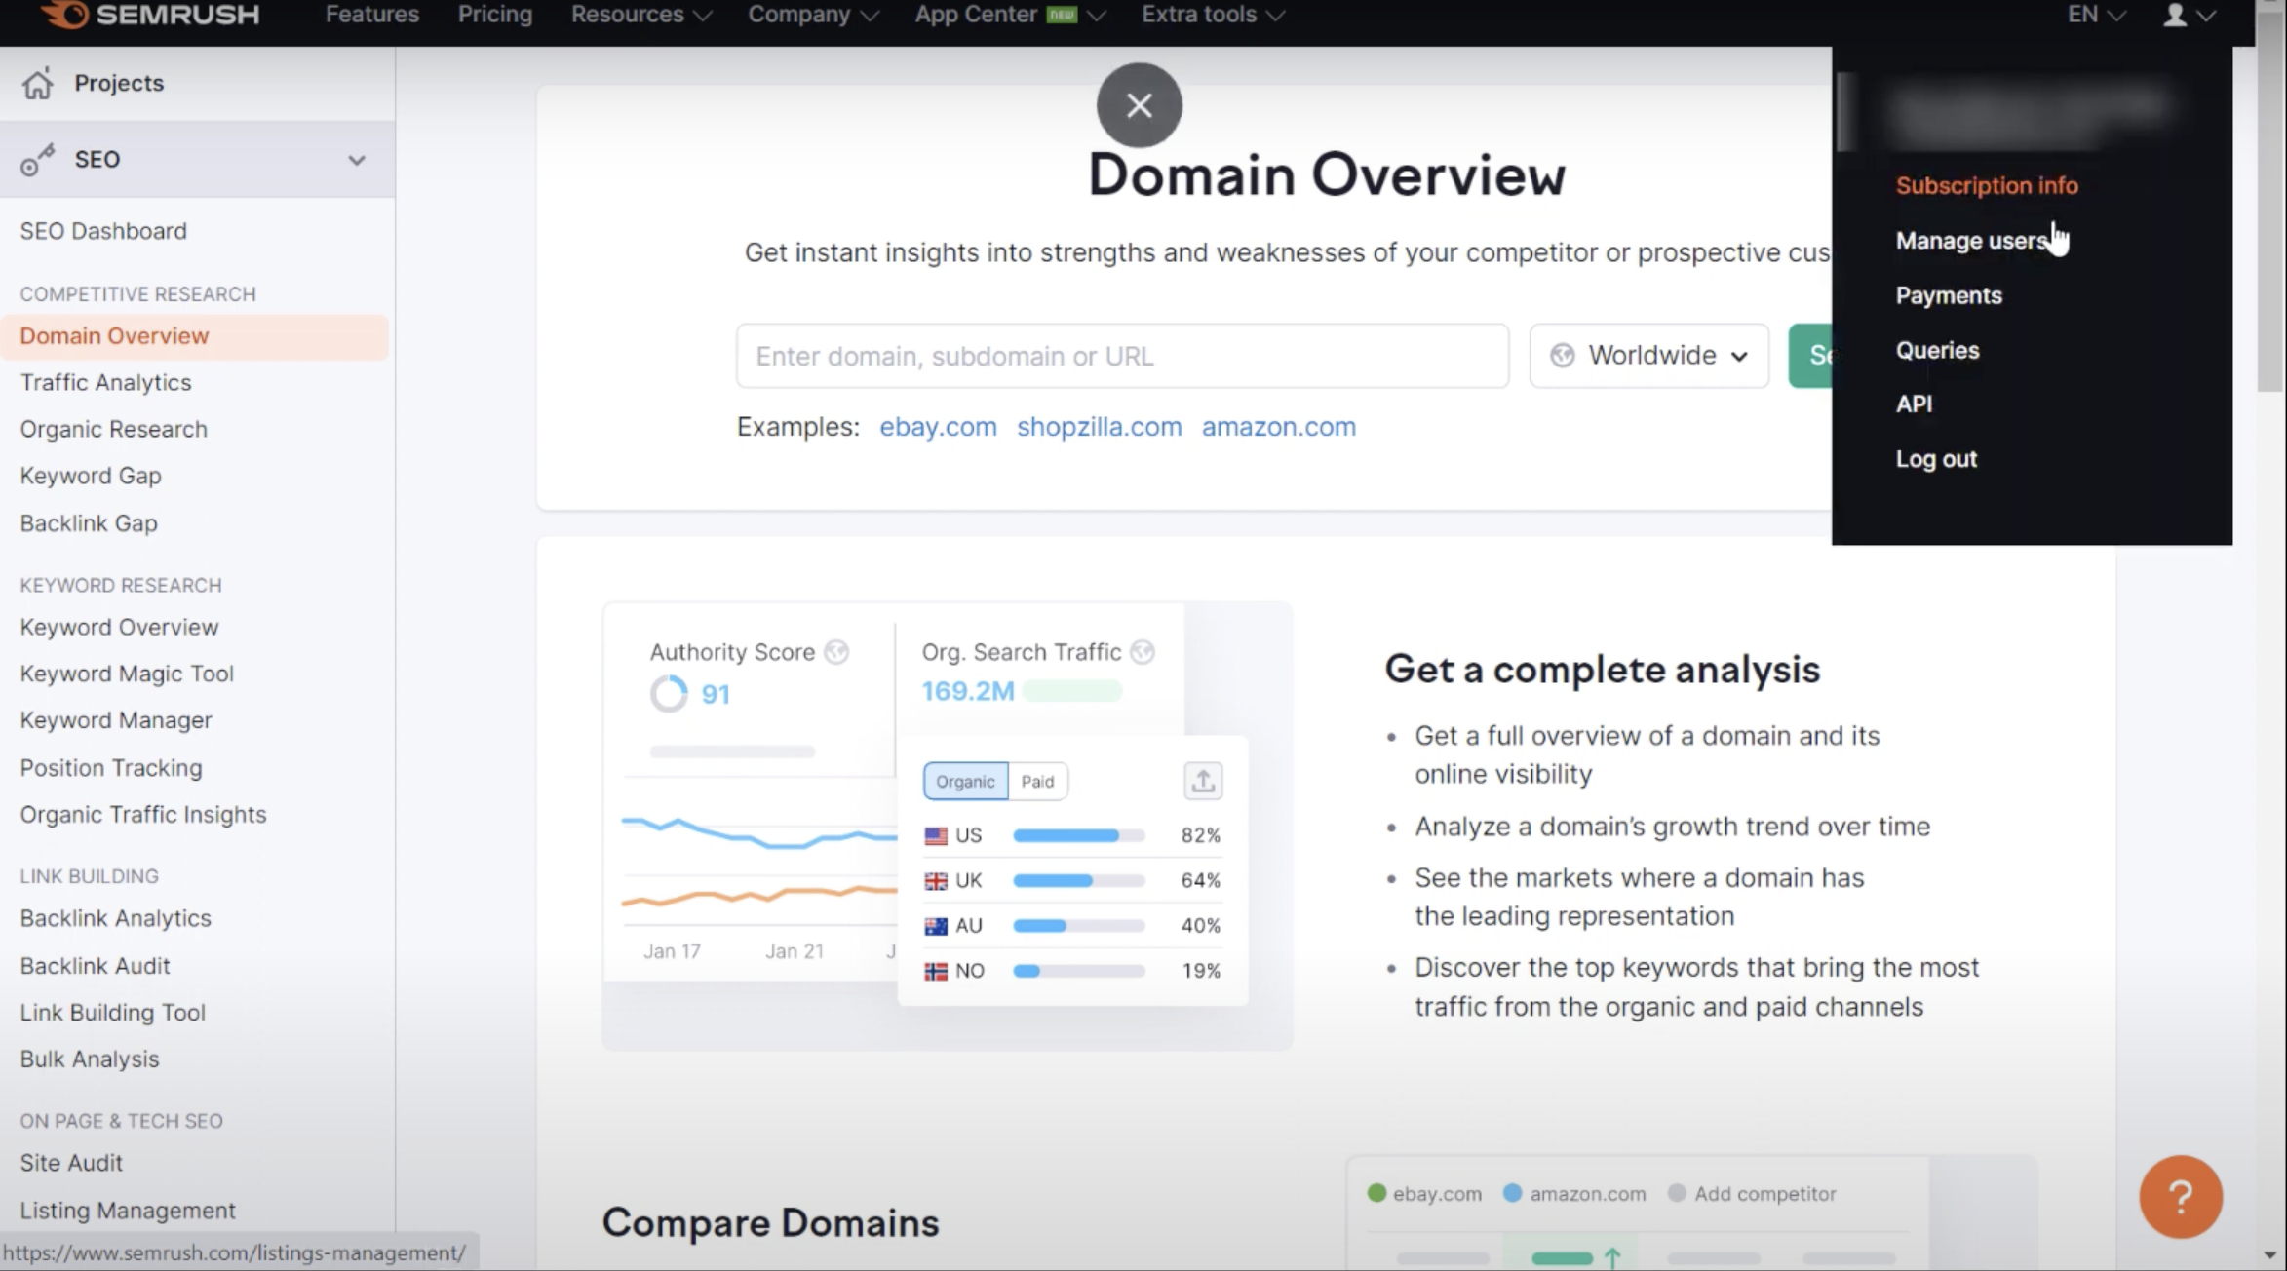Choose Log out in account menu
Viewport: 2287px width, 1271px height.
[1936, 459]
